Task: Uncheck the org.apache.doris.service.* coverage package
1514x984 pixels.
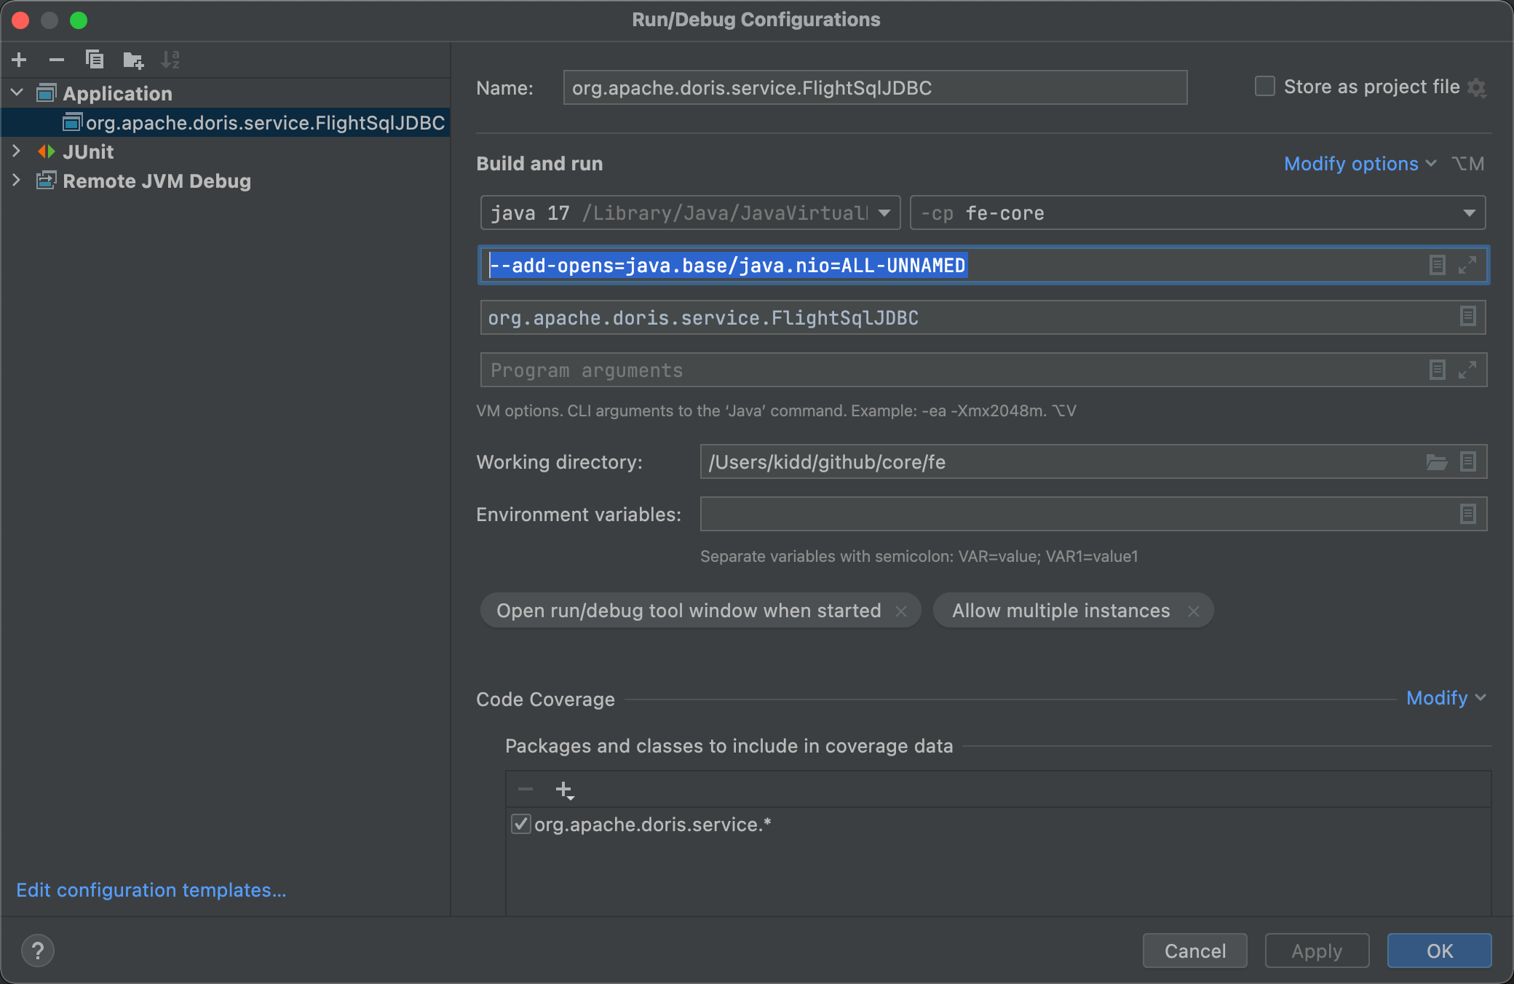Action: pyautogui.click(x=520, y=824)
